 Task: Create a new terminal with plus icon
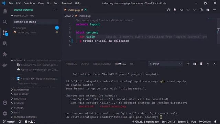tap(188, 64)
